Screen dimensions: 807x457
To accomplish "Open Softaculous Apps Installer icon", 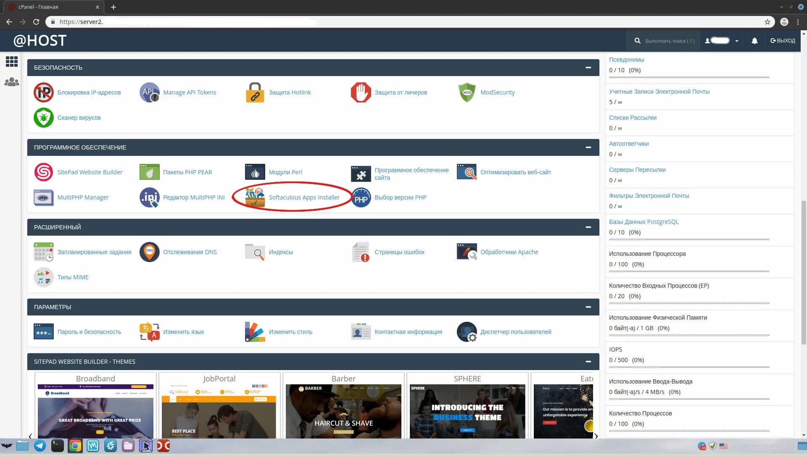I will [x=255, y=197].
